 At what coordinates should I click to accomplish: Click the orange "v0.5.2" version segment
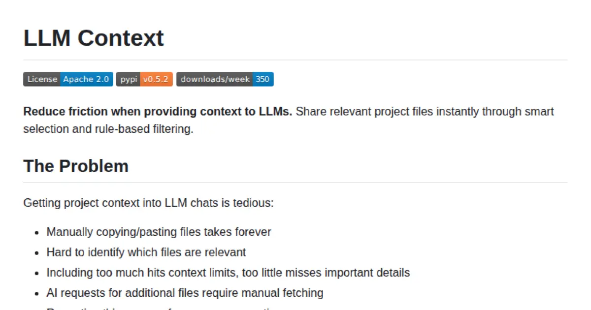pyautogui.click(x=156, y=79)
